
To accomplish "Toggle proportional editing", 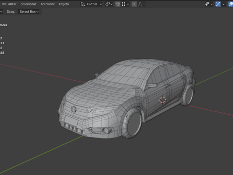I will (134, 4).
